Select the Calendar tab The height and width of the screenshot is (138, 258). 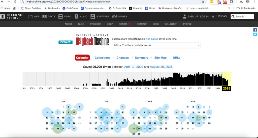coord(82,58)
